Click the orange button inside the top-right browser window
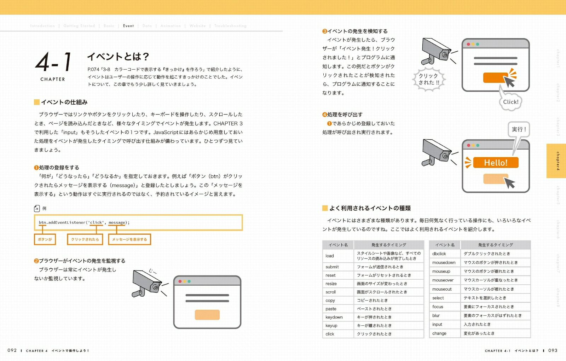Screen dimensions: 566x361 click(495, 77)
